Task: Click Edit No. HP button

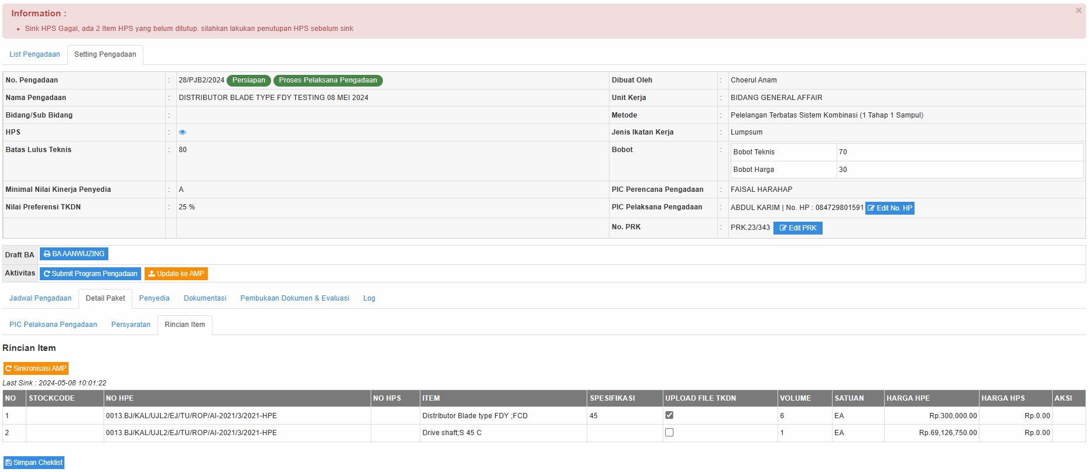Action: (889, 208)
